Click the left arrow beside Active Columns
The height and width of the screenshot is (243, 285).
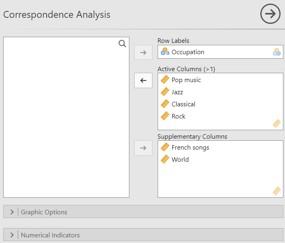pyautogui.click(x=143, y=80)
